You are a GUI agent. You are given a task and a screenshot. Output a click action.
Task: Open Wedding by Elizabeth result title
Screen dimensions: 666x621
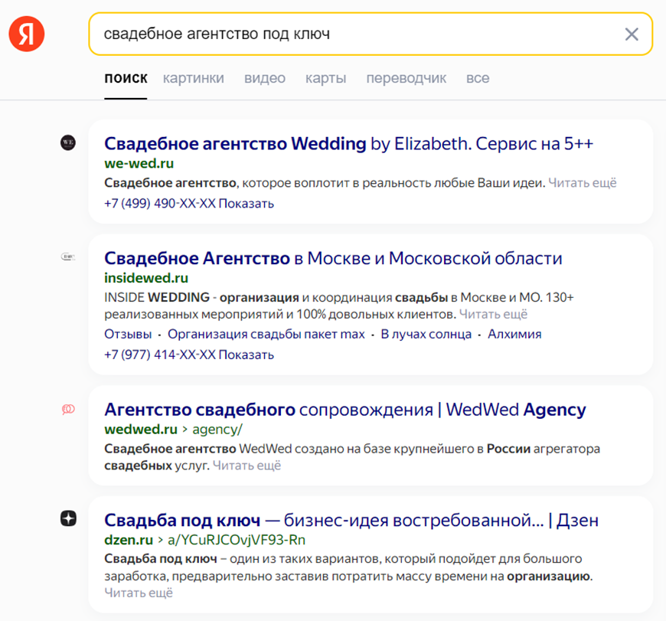[349, 143]
